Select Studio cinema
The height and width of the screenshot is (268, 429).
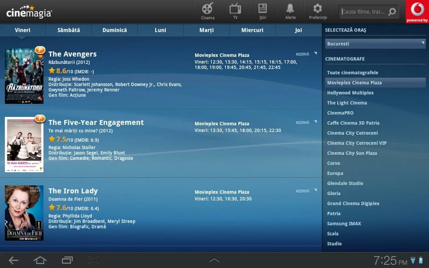pyautogui.click(x=334, y=244)
